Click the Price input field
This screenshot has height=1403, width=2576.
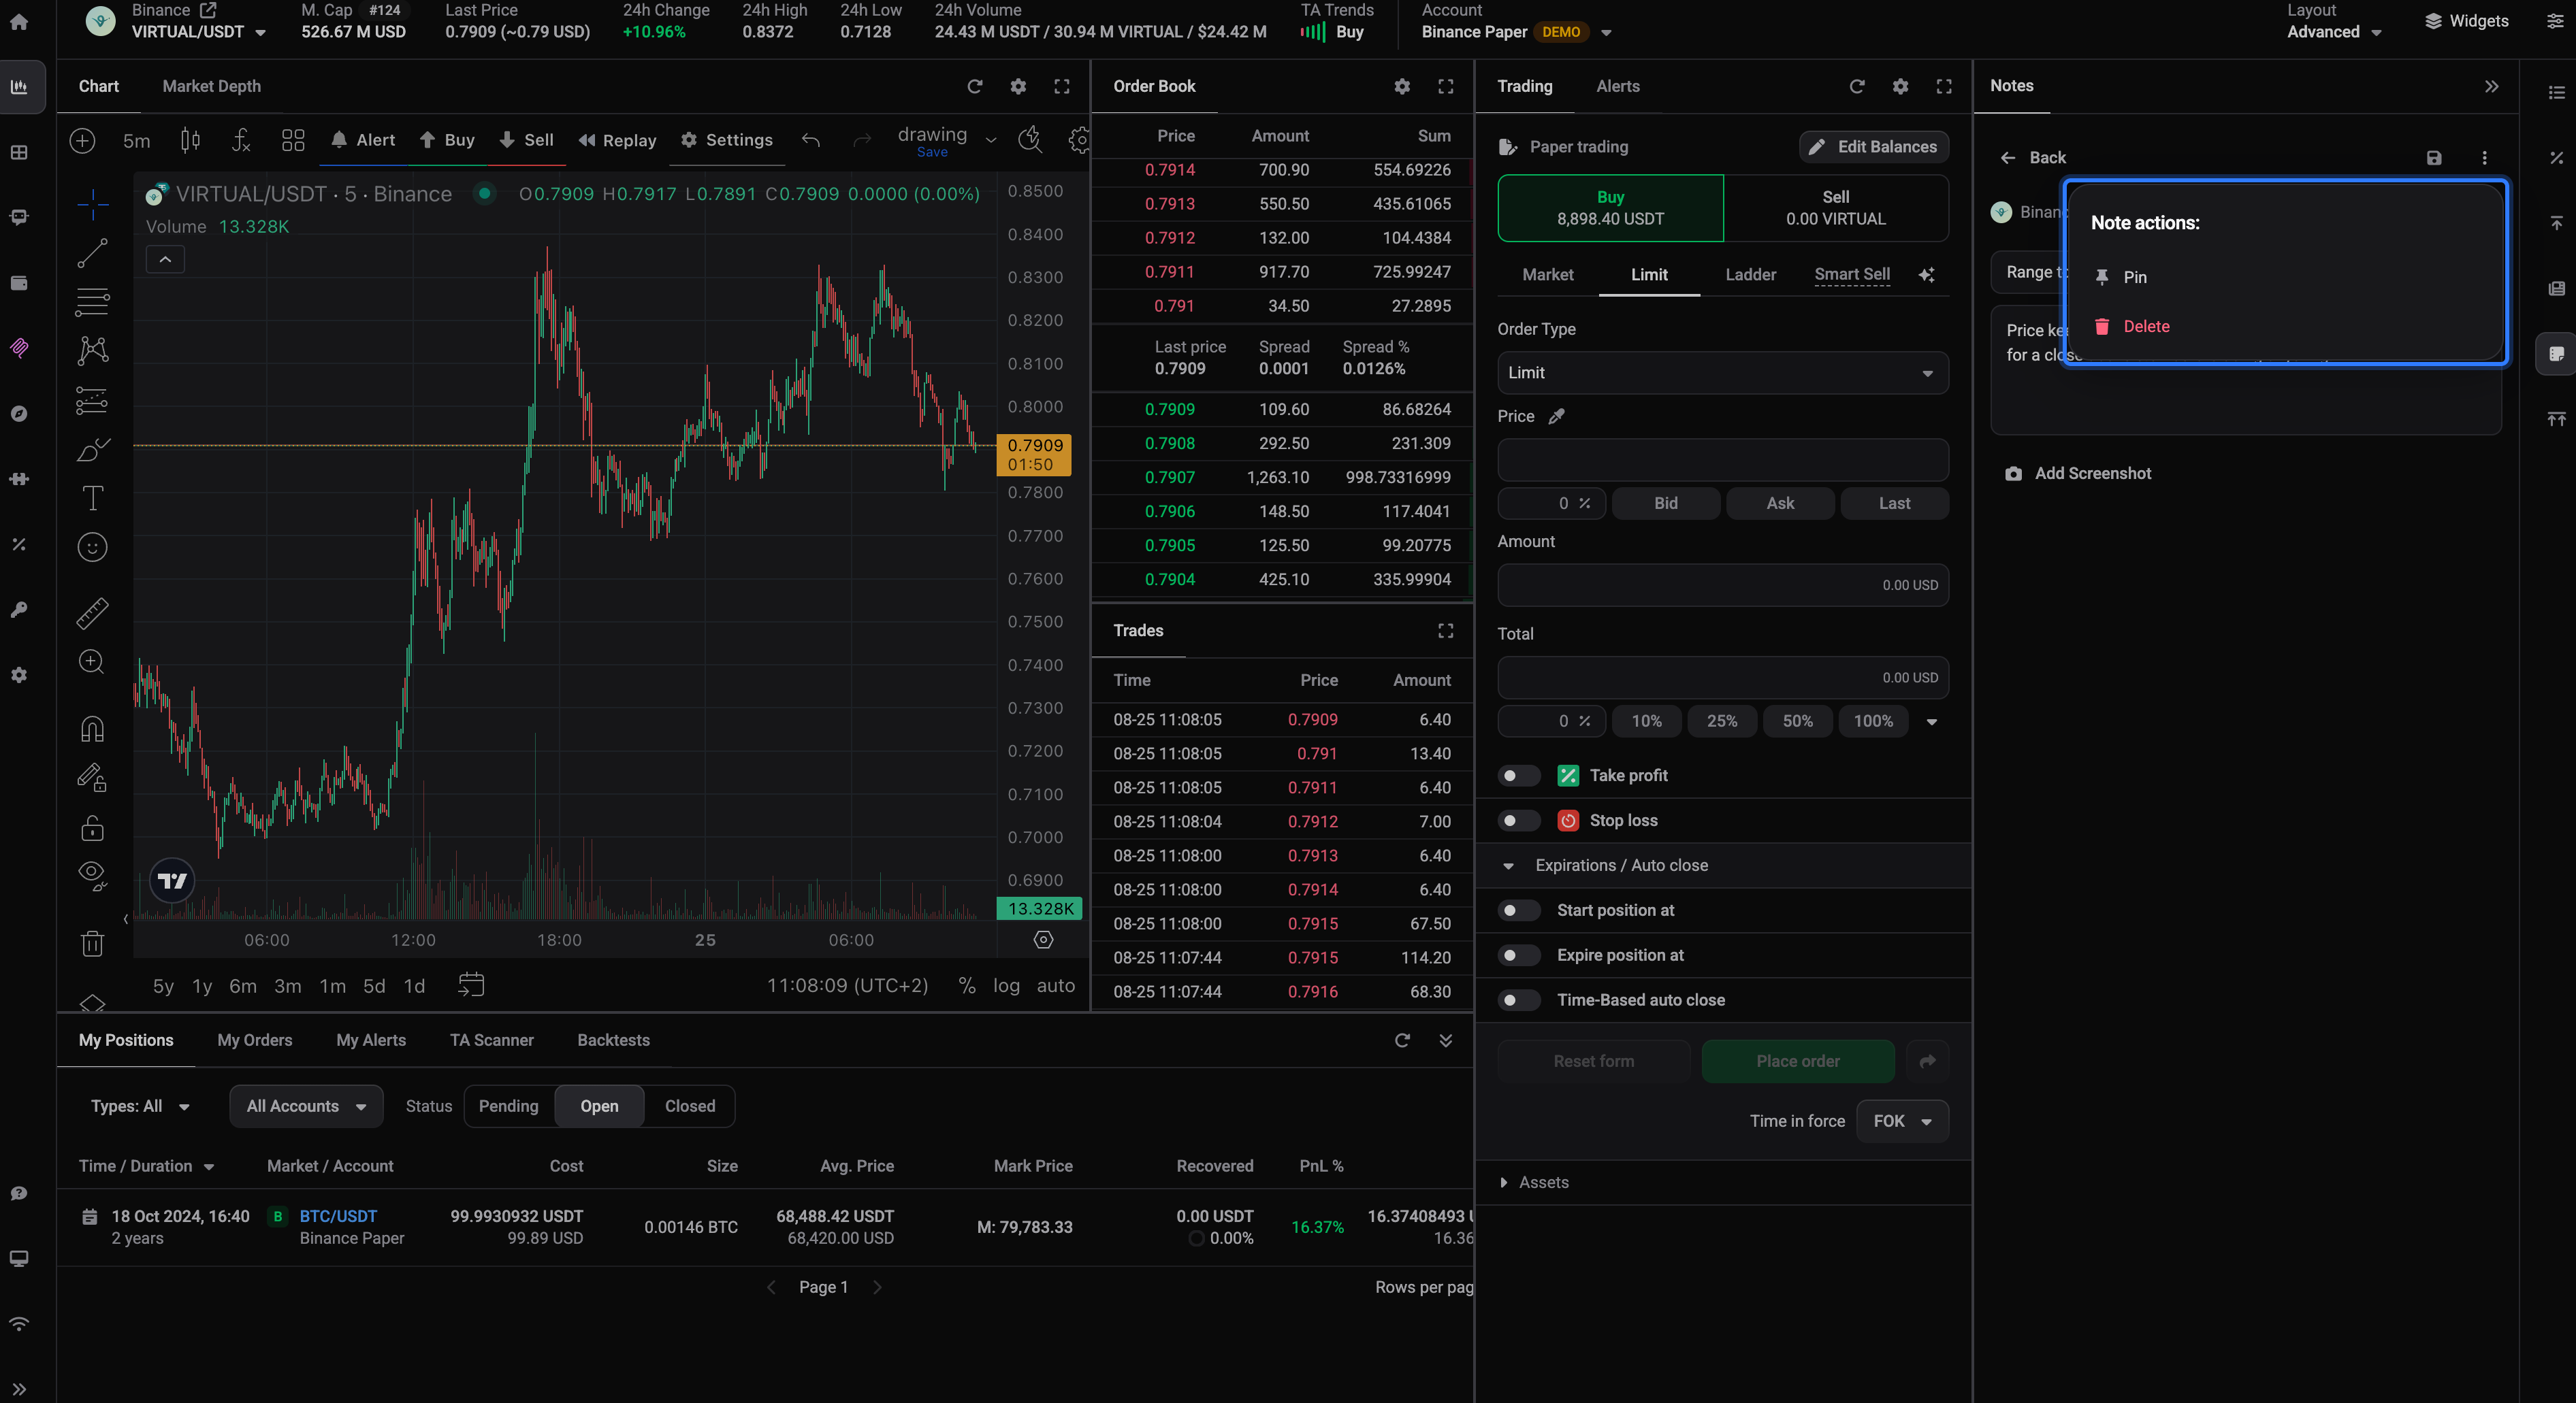pos(1723,460)
